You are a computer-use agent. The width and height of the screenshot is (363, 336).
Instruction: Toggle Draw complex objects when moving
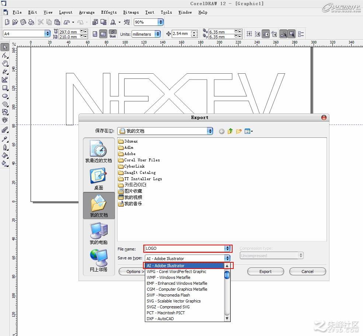click(x=283, y=34)
